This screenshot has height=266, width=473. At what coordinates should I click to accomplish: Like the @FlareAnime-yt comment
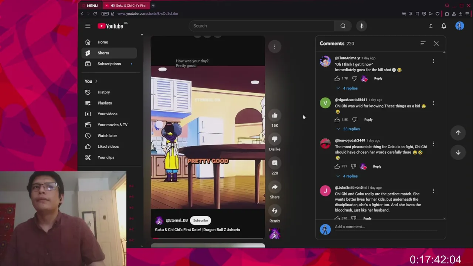click(337, 79)
